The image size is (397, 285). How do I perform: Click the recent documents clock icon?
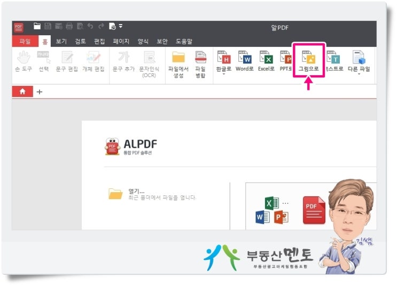[x=112, y=26]
